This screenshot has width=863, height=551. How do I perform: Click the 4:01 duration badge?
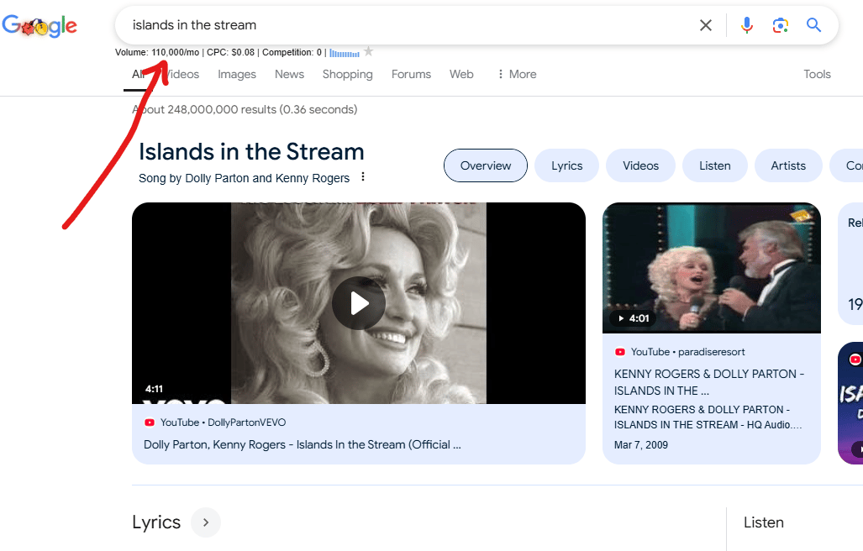pos(634,318)
